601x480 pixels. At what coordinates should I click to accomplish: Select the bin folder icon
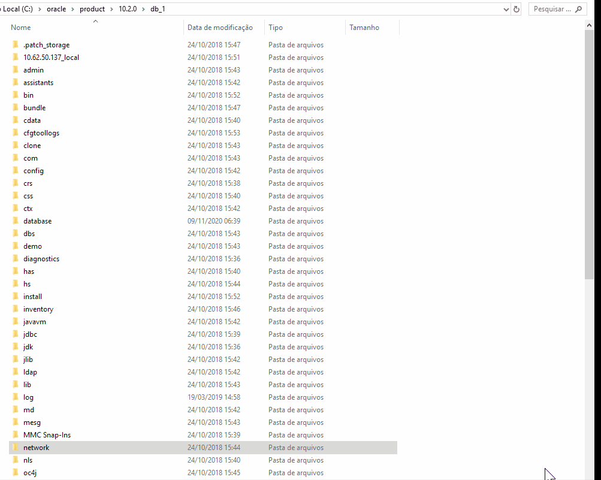(x=16, y=95)
